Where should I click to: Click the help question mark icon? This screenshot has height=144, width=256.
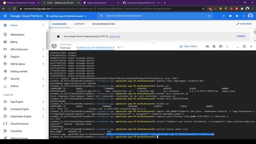[x=230, y=16]
